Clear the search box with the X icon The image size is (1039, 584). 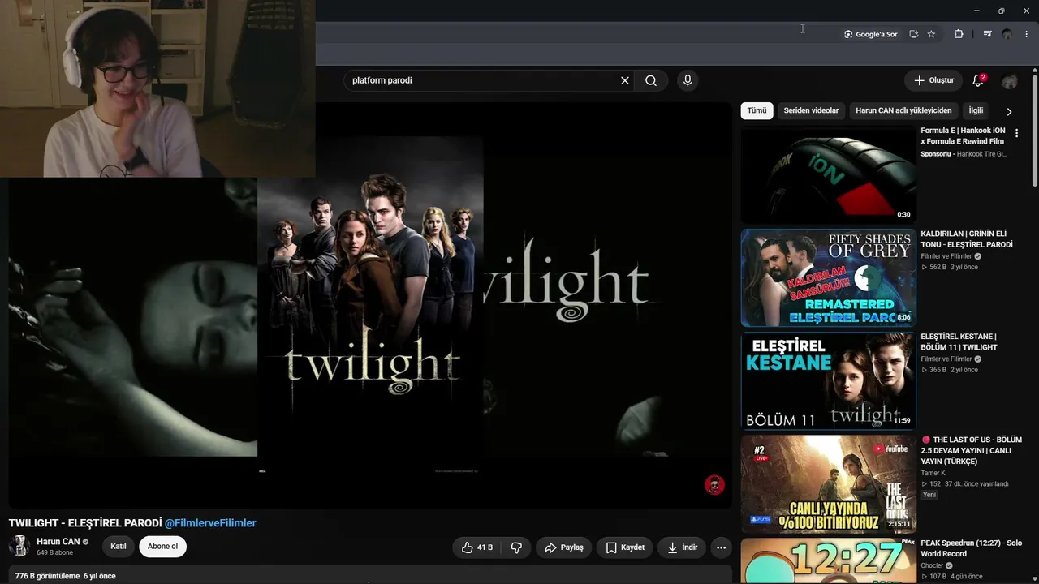point(625,80)
